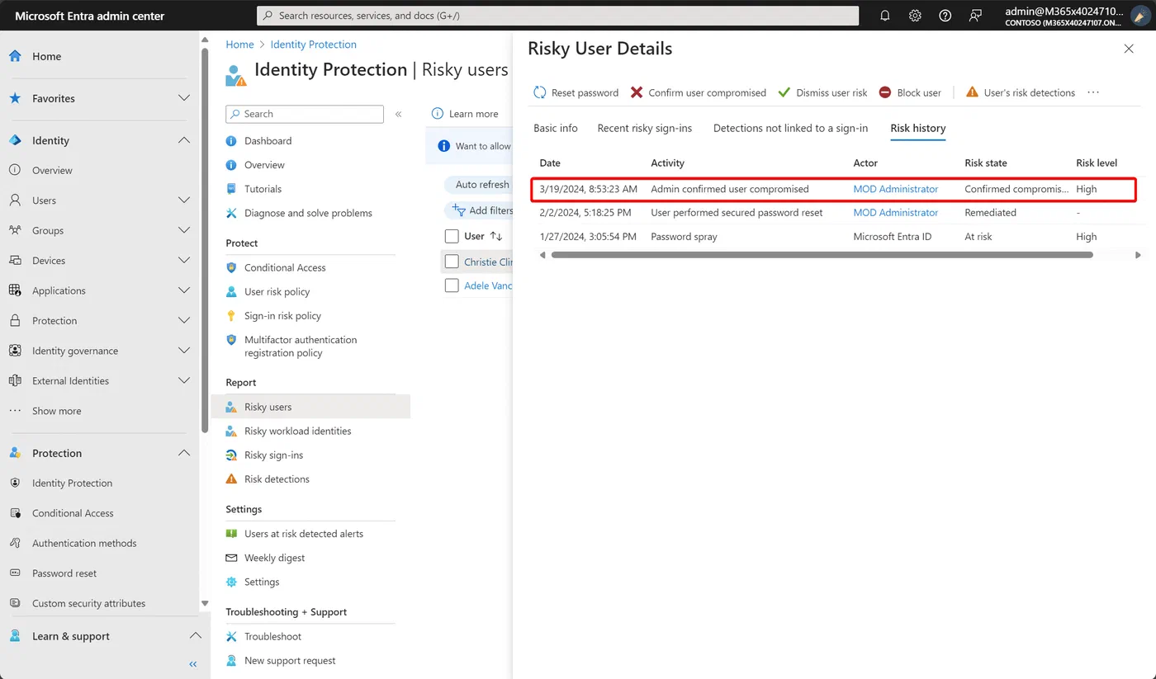Switch to Recent risky sign-ins tab

[x=645, y=128]
